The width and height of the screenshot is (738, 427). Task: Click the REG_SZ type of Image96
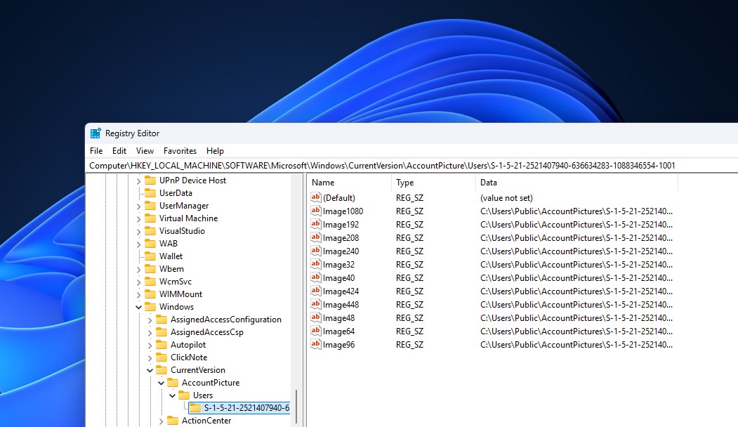pyautogui.click(x=409, y=345)
